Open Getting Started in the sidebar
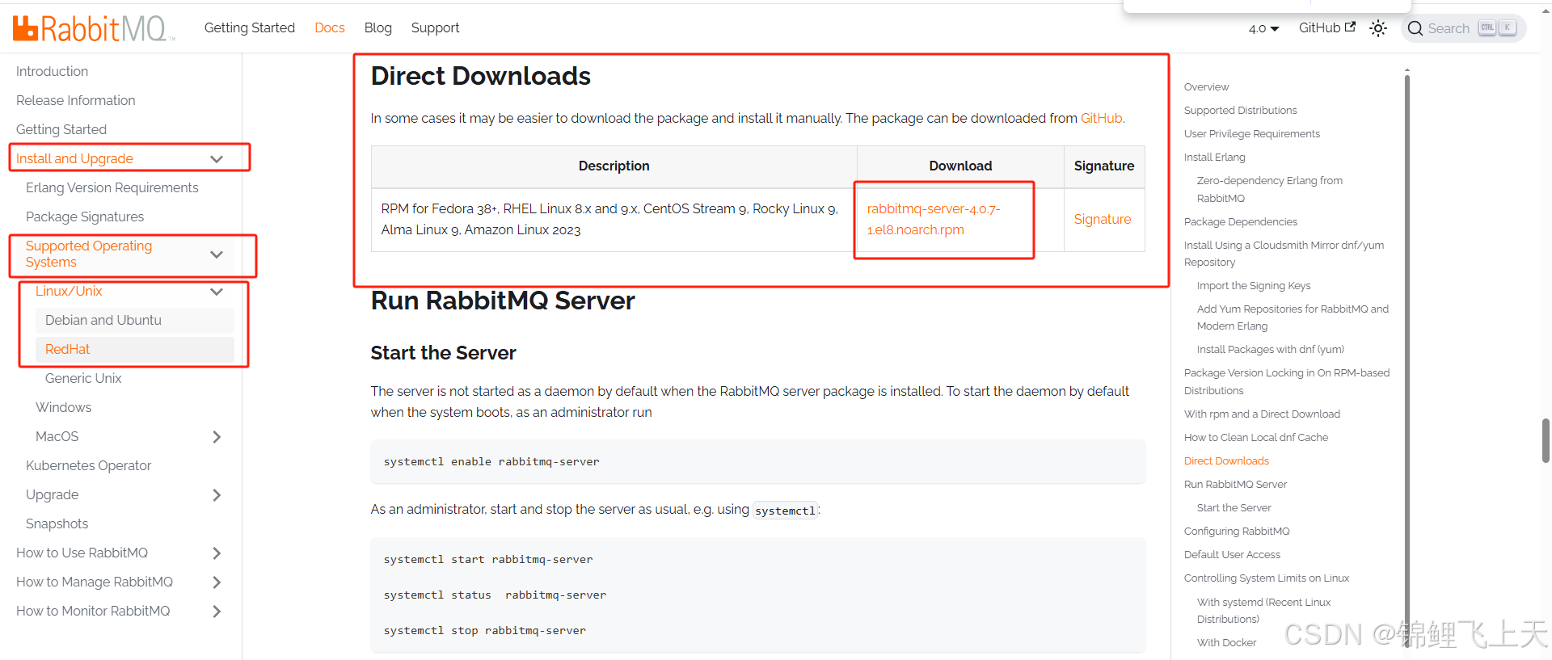Screen dimensions: 1552x660 point(61,129)
